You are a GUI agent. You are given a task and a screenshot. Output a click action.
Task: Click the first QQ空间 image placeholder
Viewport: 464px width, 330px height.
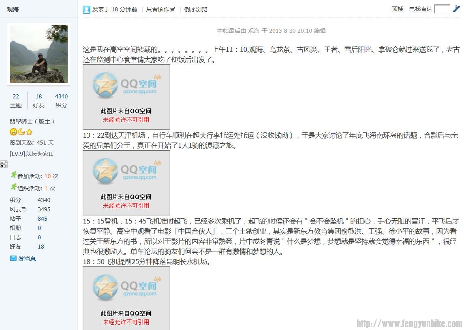(126, 96)
